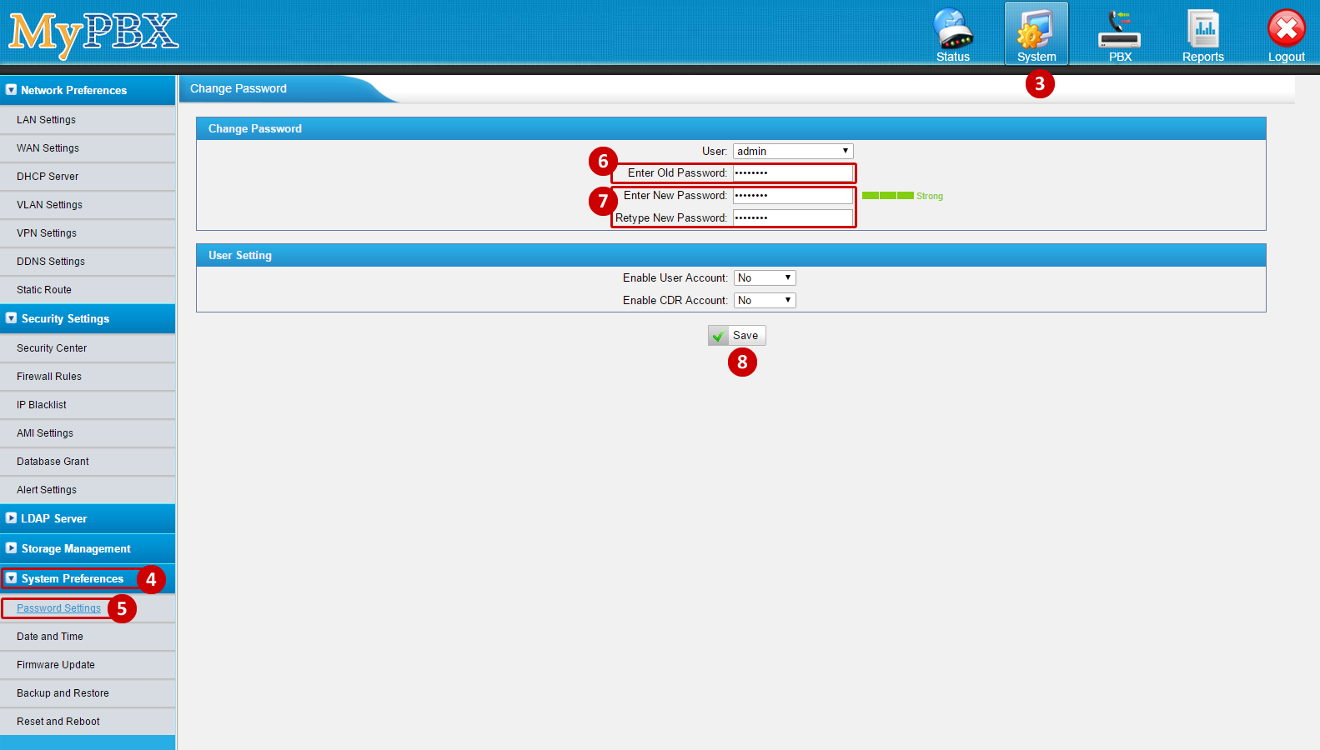
Task: Open the PBX phone icon
Action: tap(1119, 30)
